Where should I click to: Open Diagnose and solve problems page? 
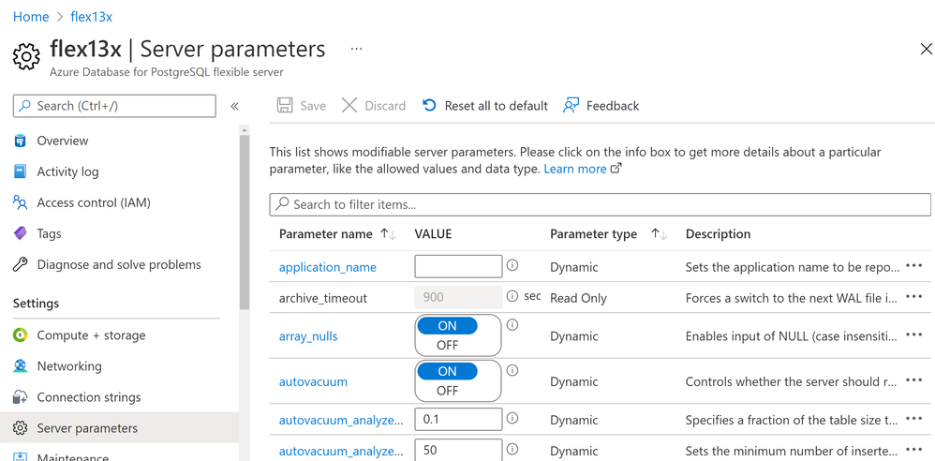point(119,265)
